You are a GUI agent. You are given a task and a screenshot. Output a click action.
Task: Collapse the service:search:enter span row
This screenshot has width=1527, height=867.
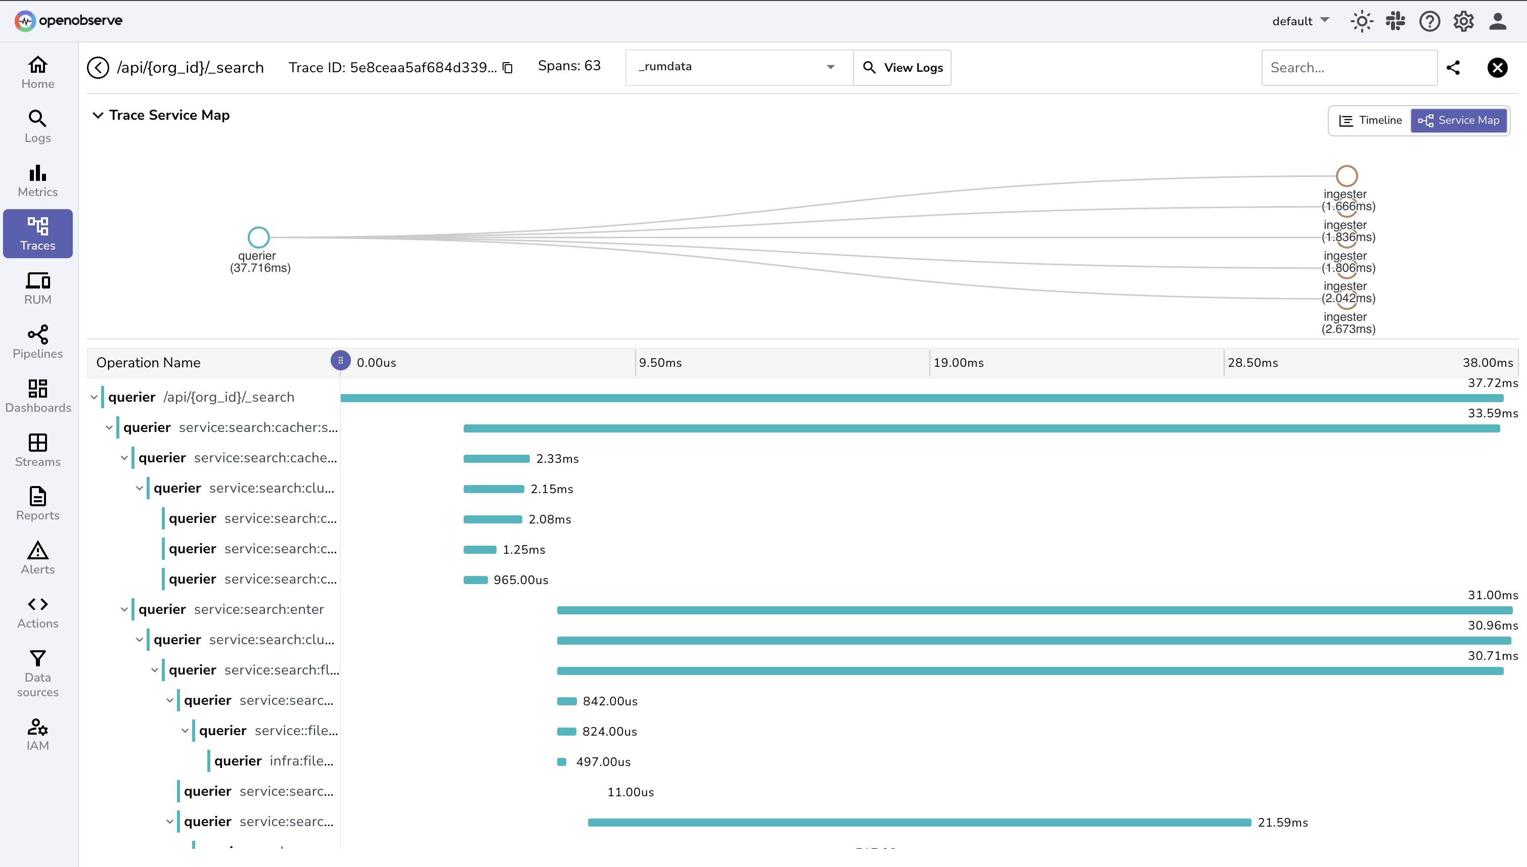click(124, 608)
